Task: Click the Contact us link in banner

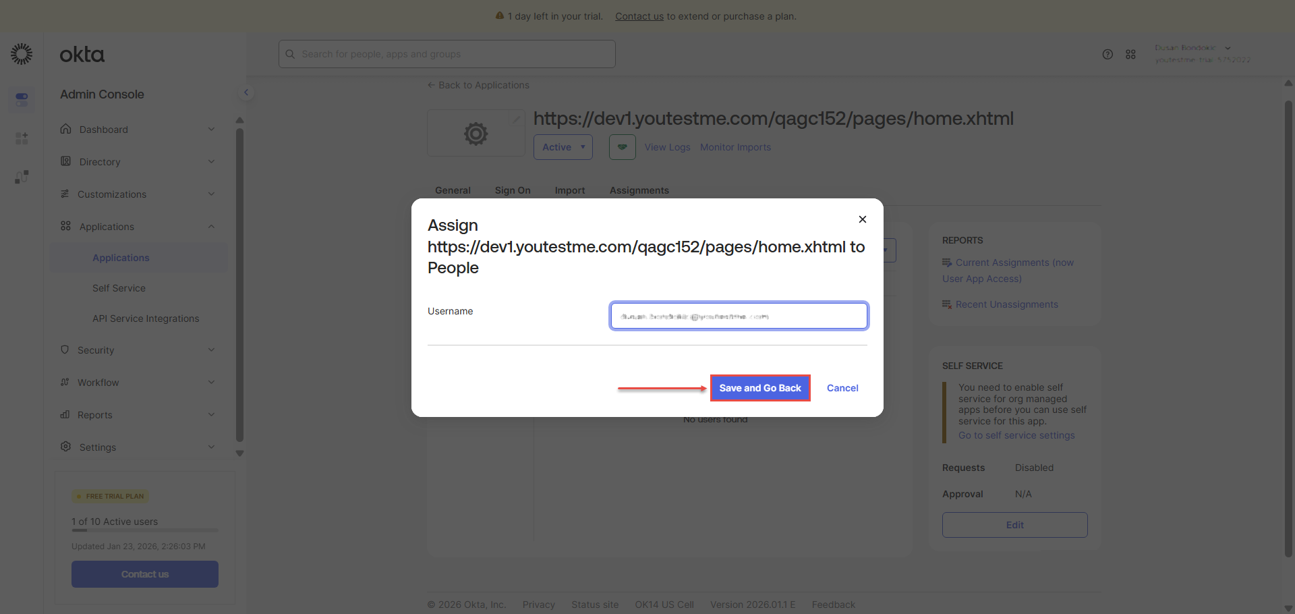Action: (639, 16)
